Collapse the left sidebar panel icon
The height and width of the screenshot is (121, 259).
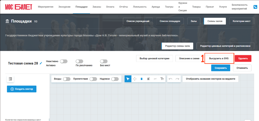coord(10,79)
